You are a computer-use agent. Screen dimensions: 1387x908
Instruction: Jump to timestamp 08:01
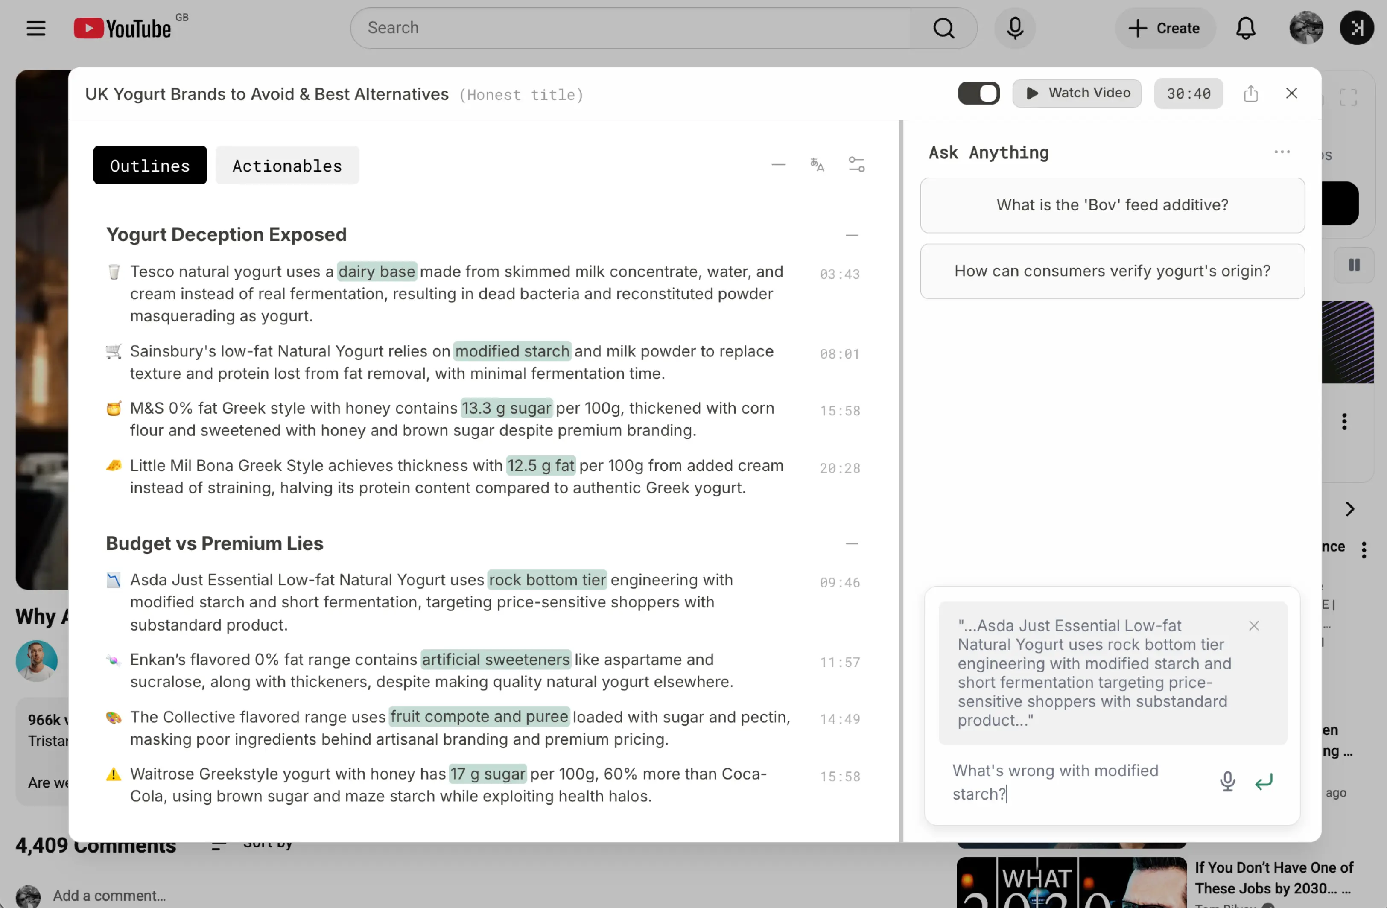coord(840,354)
